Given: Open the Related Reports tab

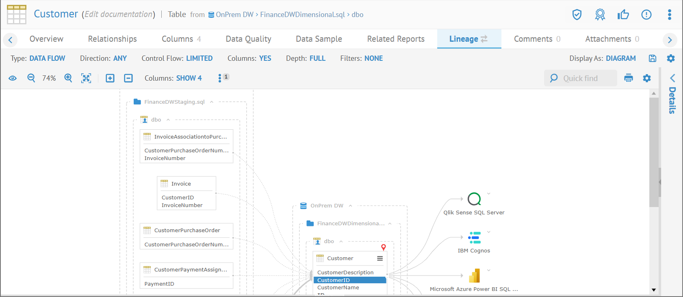Looking at the screenshot, I should [x=395, y=39].
